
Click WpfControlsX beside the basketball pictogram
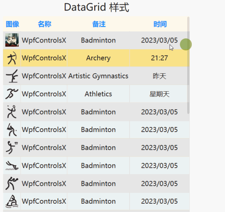pyautogui.click(x=44, y=147)
